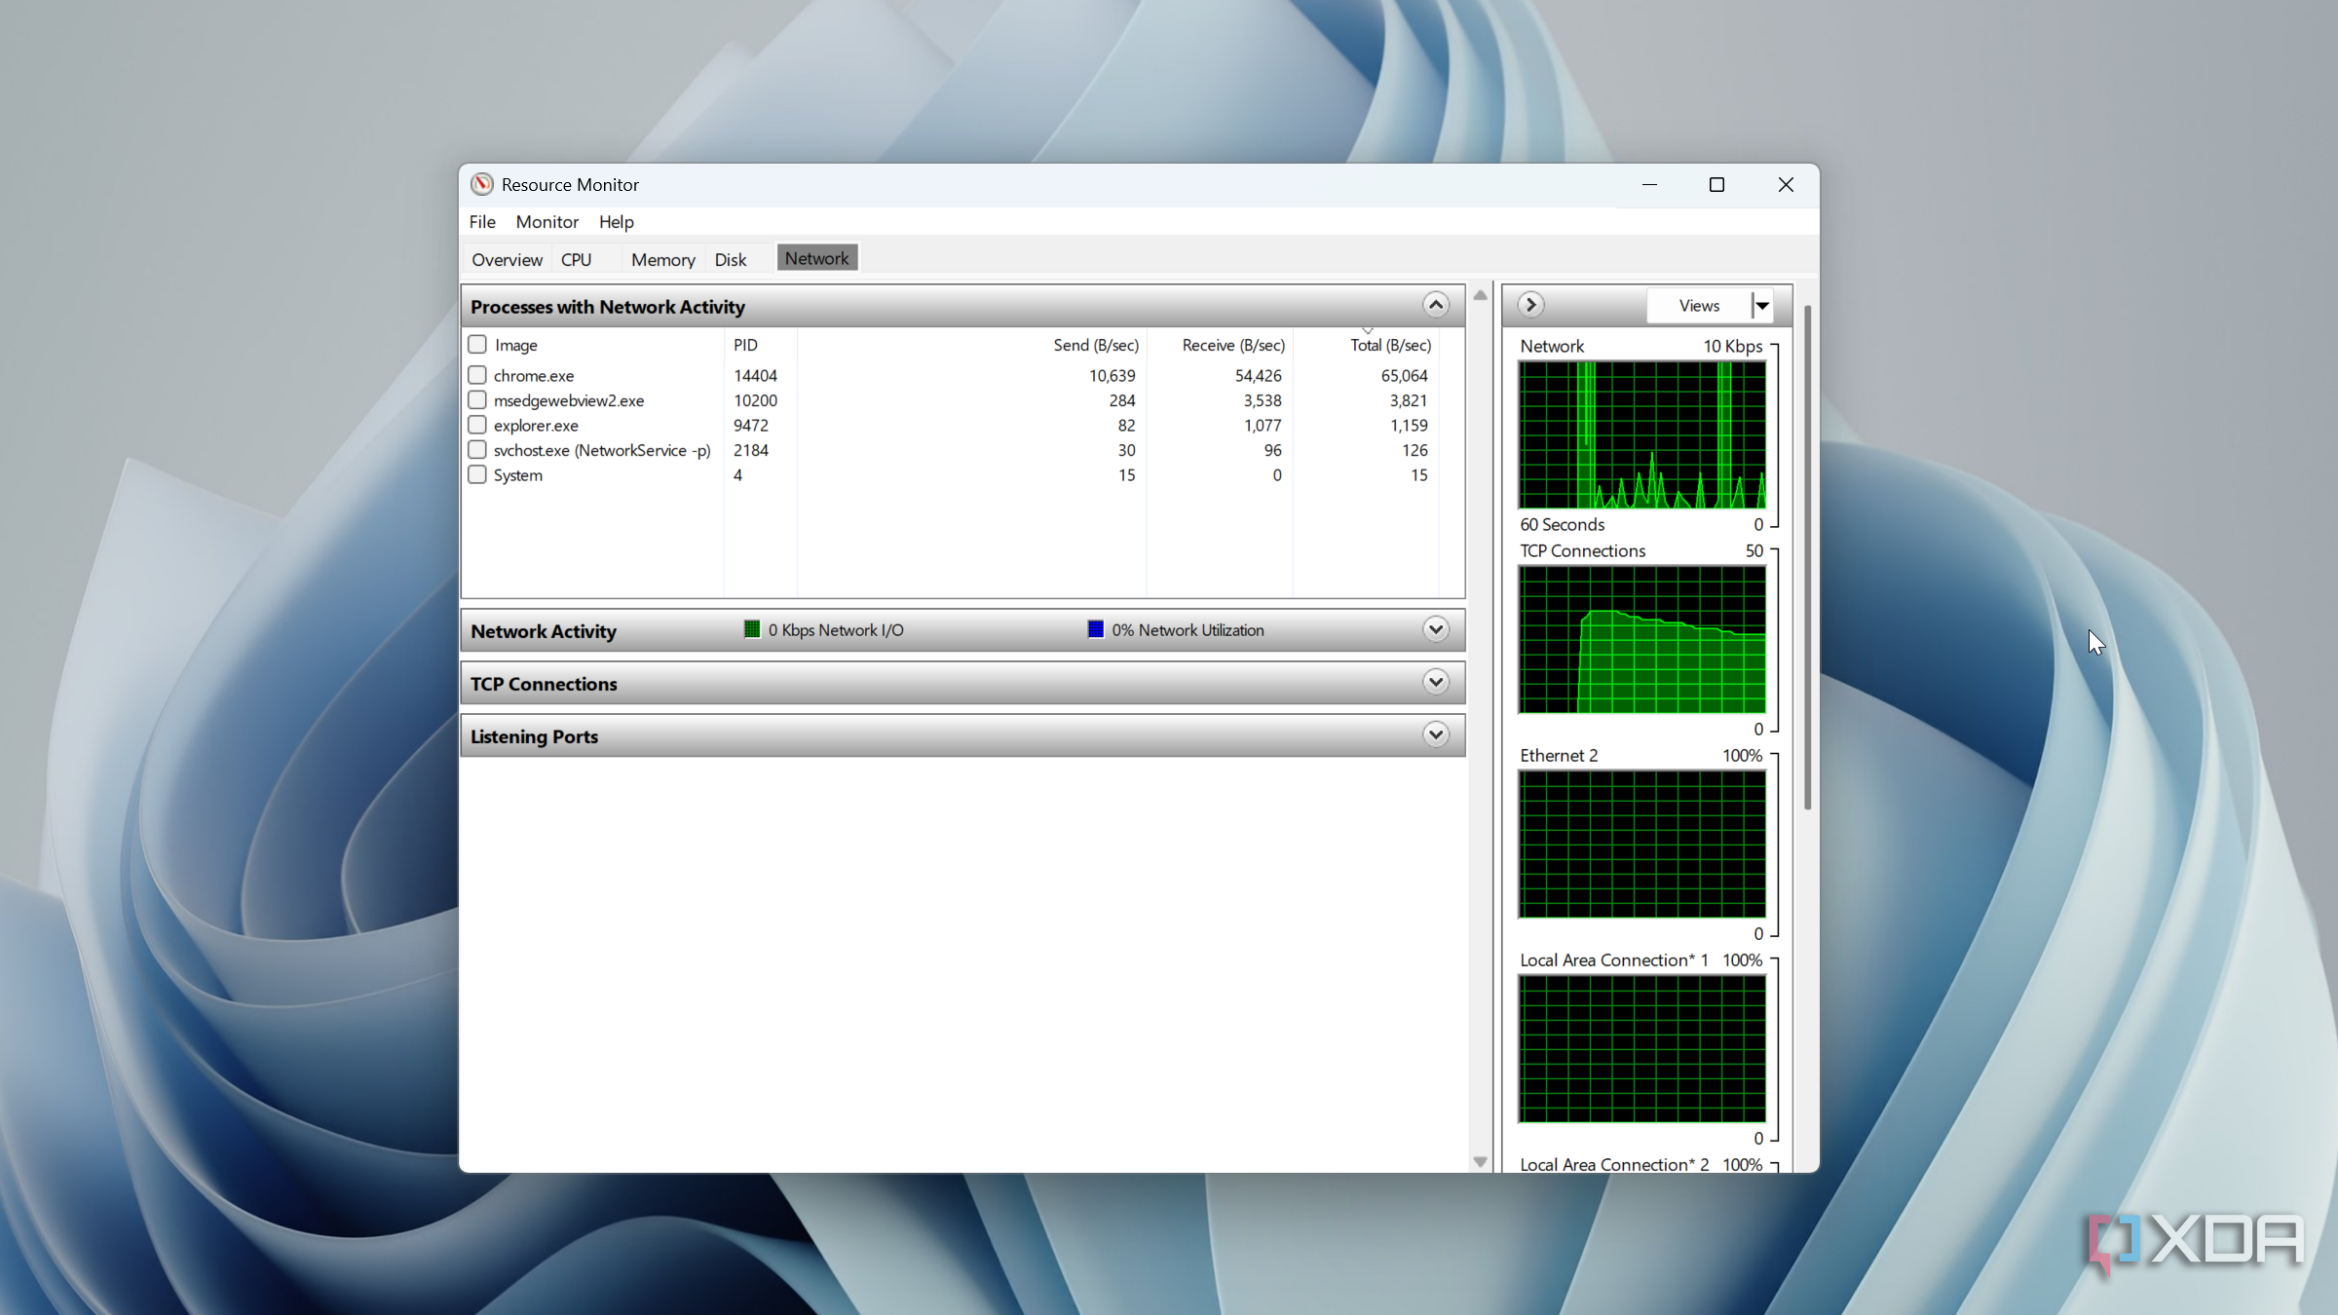
Task: Open the Views dropdown arrow
Action: tap(1762, 306)
